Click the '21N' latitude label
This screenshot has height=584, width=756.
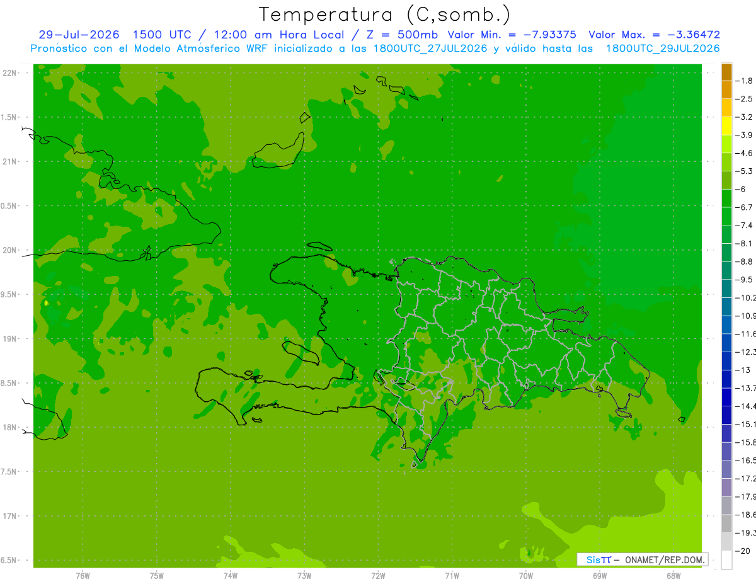pyautogui.click(x=9, y=161)
